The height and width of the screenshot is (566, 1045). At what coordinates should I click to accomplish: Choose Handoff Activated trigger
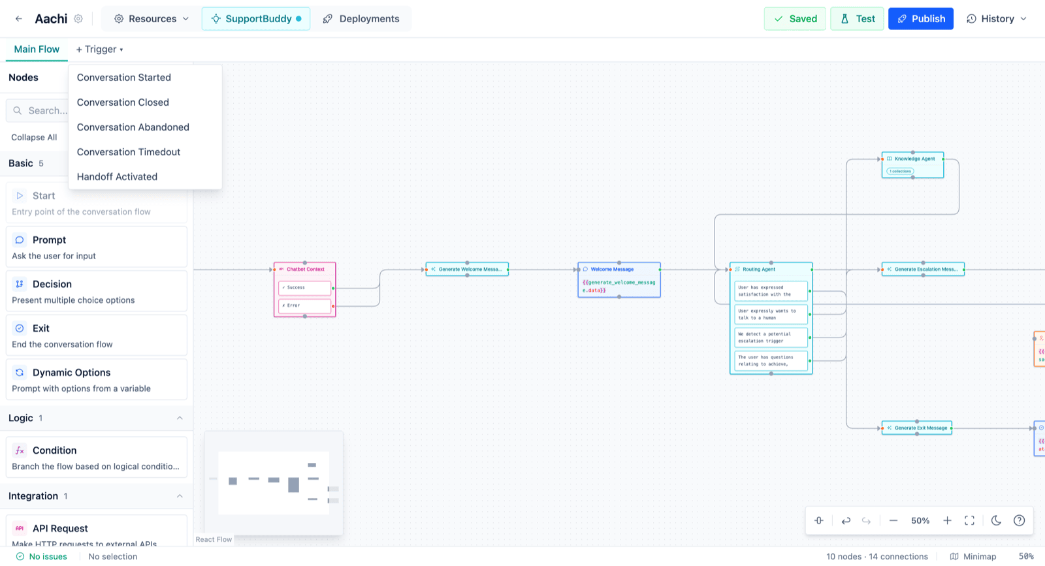145,177
